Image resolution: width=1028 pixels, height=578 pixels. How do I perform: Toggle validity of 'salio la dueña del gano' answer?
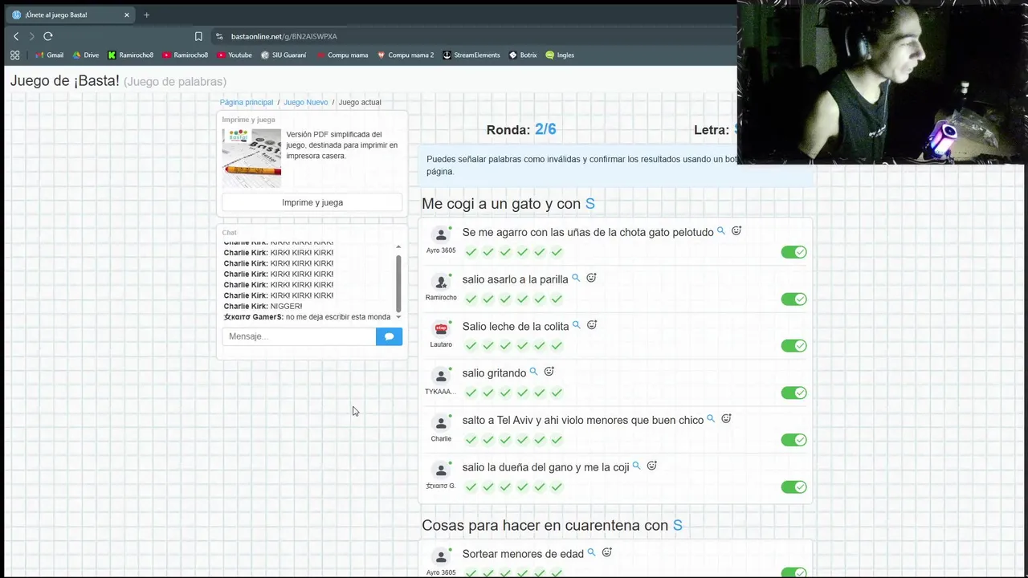point(793,486)
